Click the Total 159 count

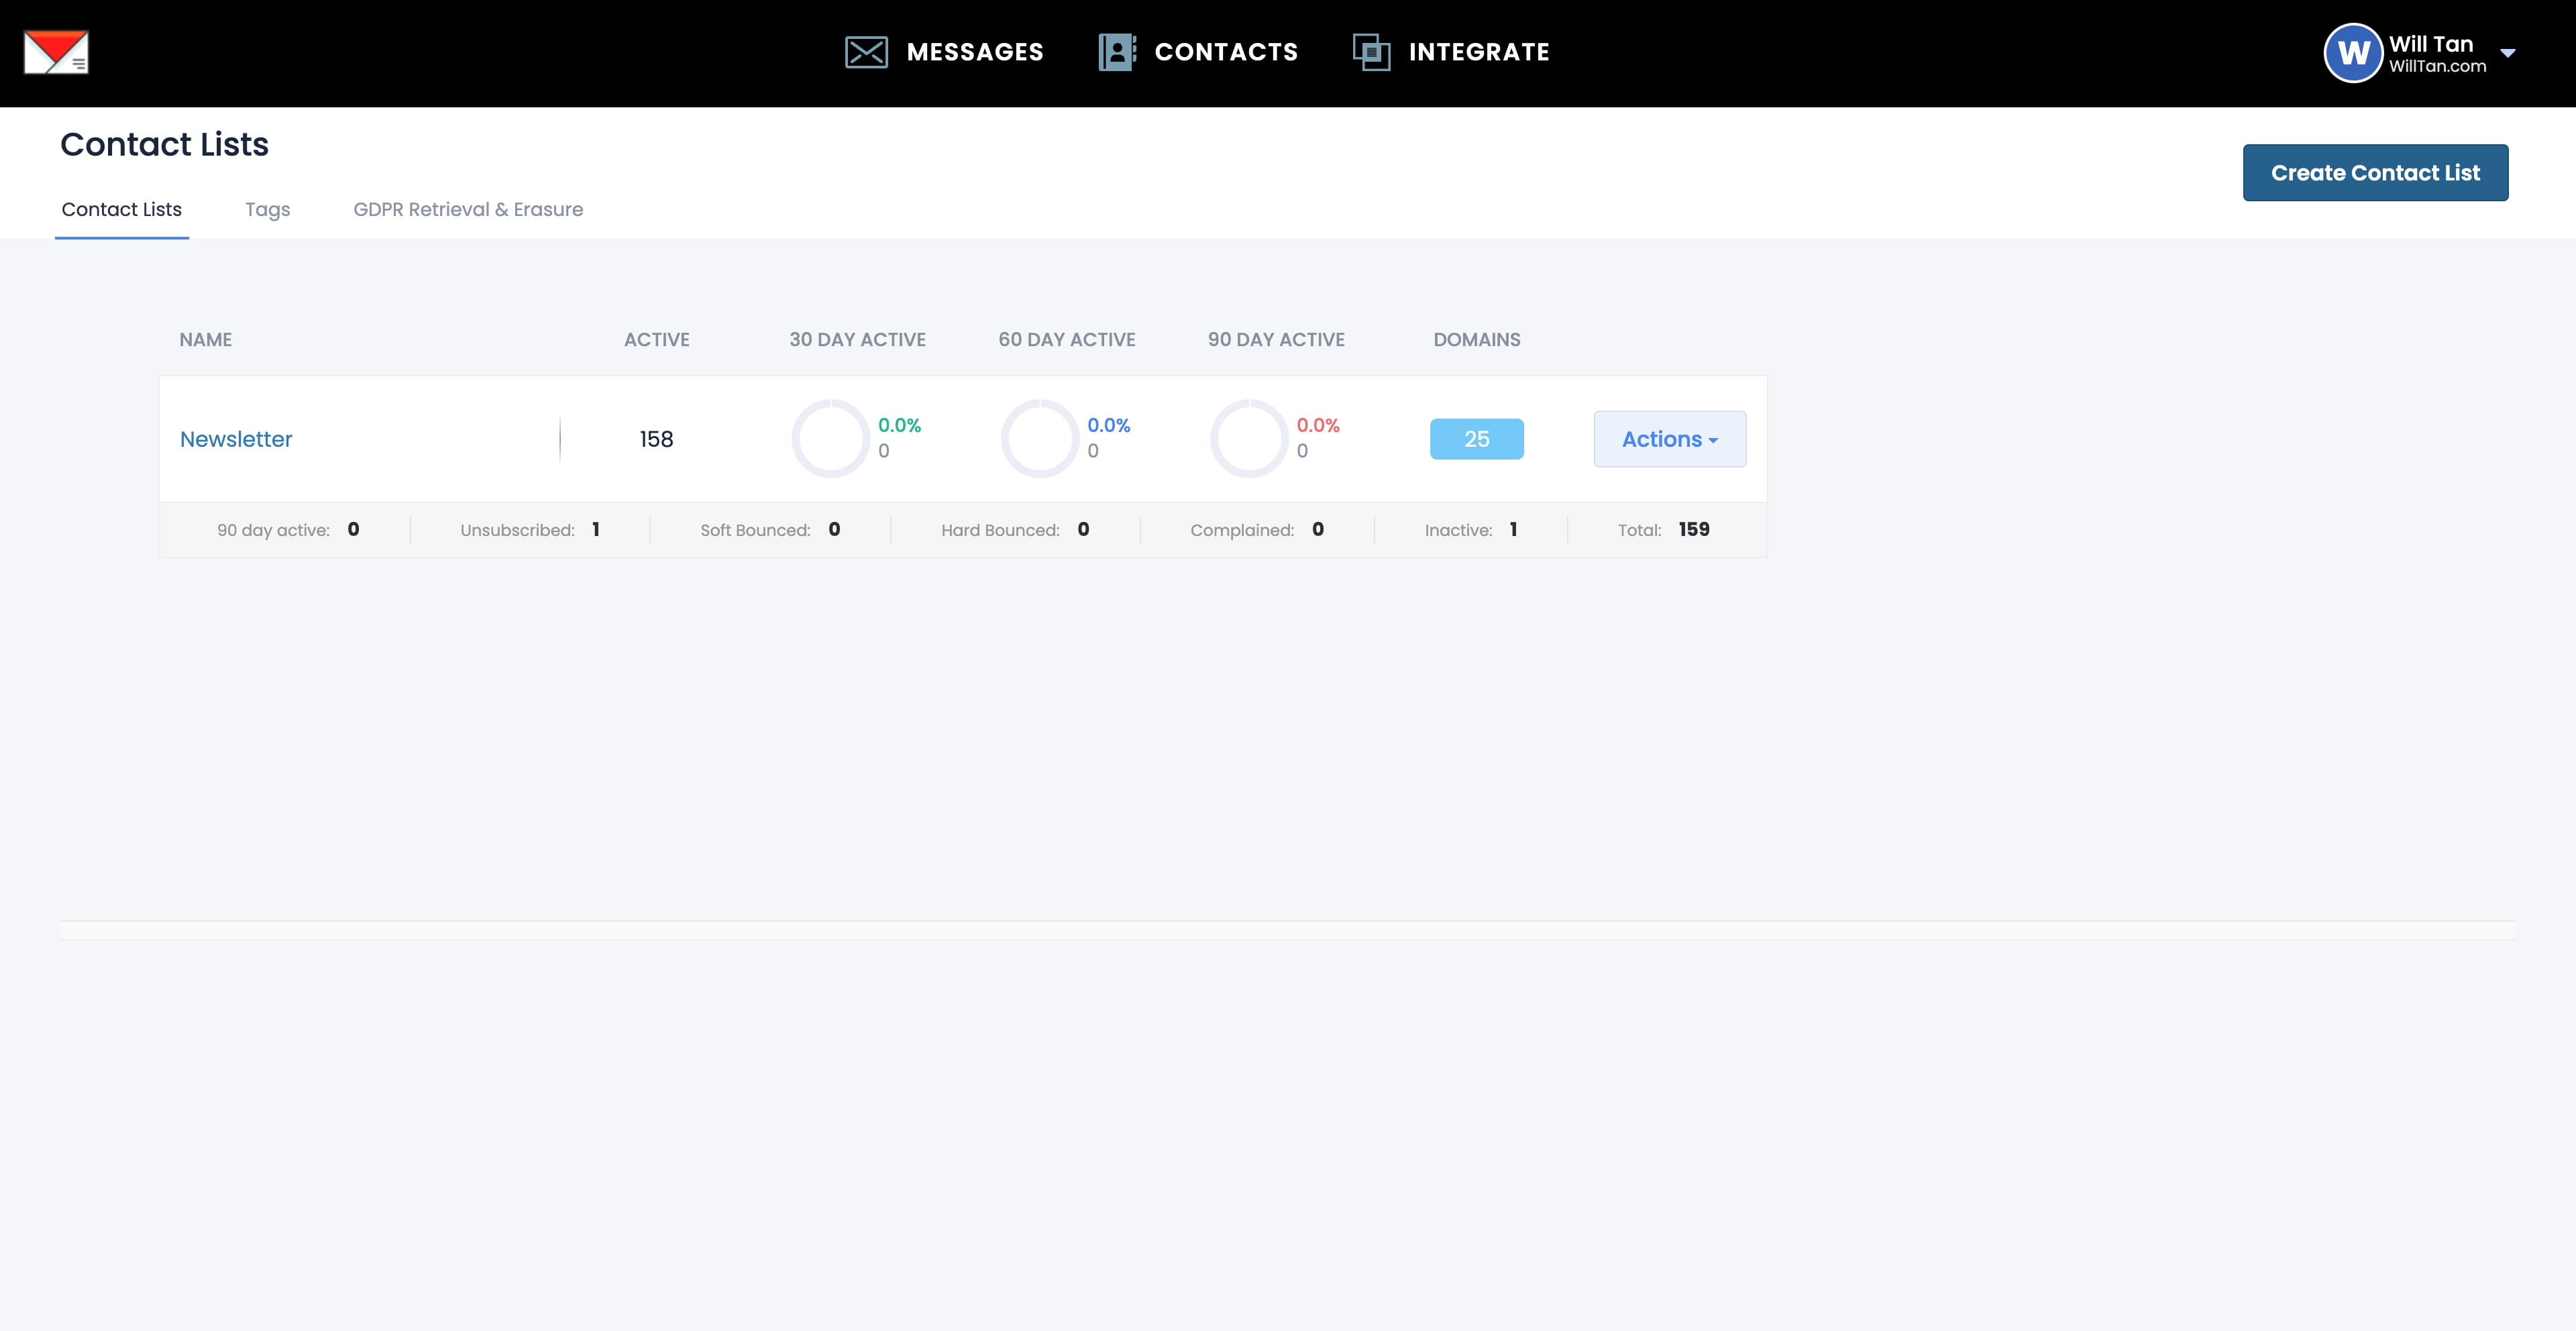click(x=1693, y=529)
